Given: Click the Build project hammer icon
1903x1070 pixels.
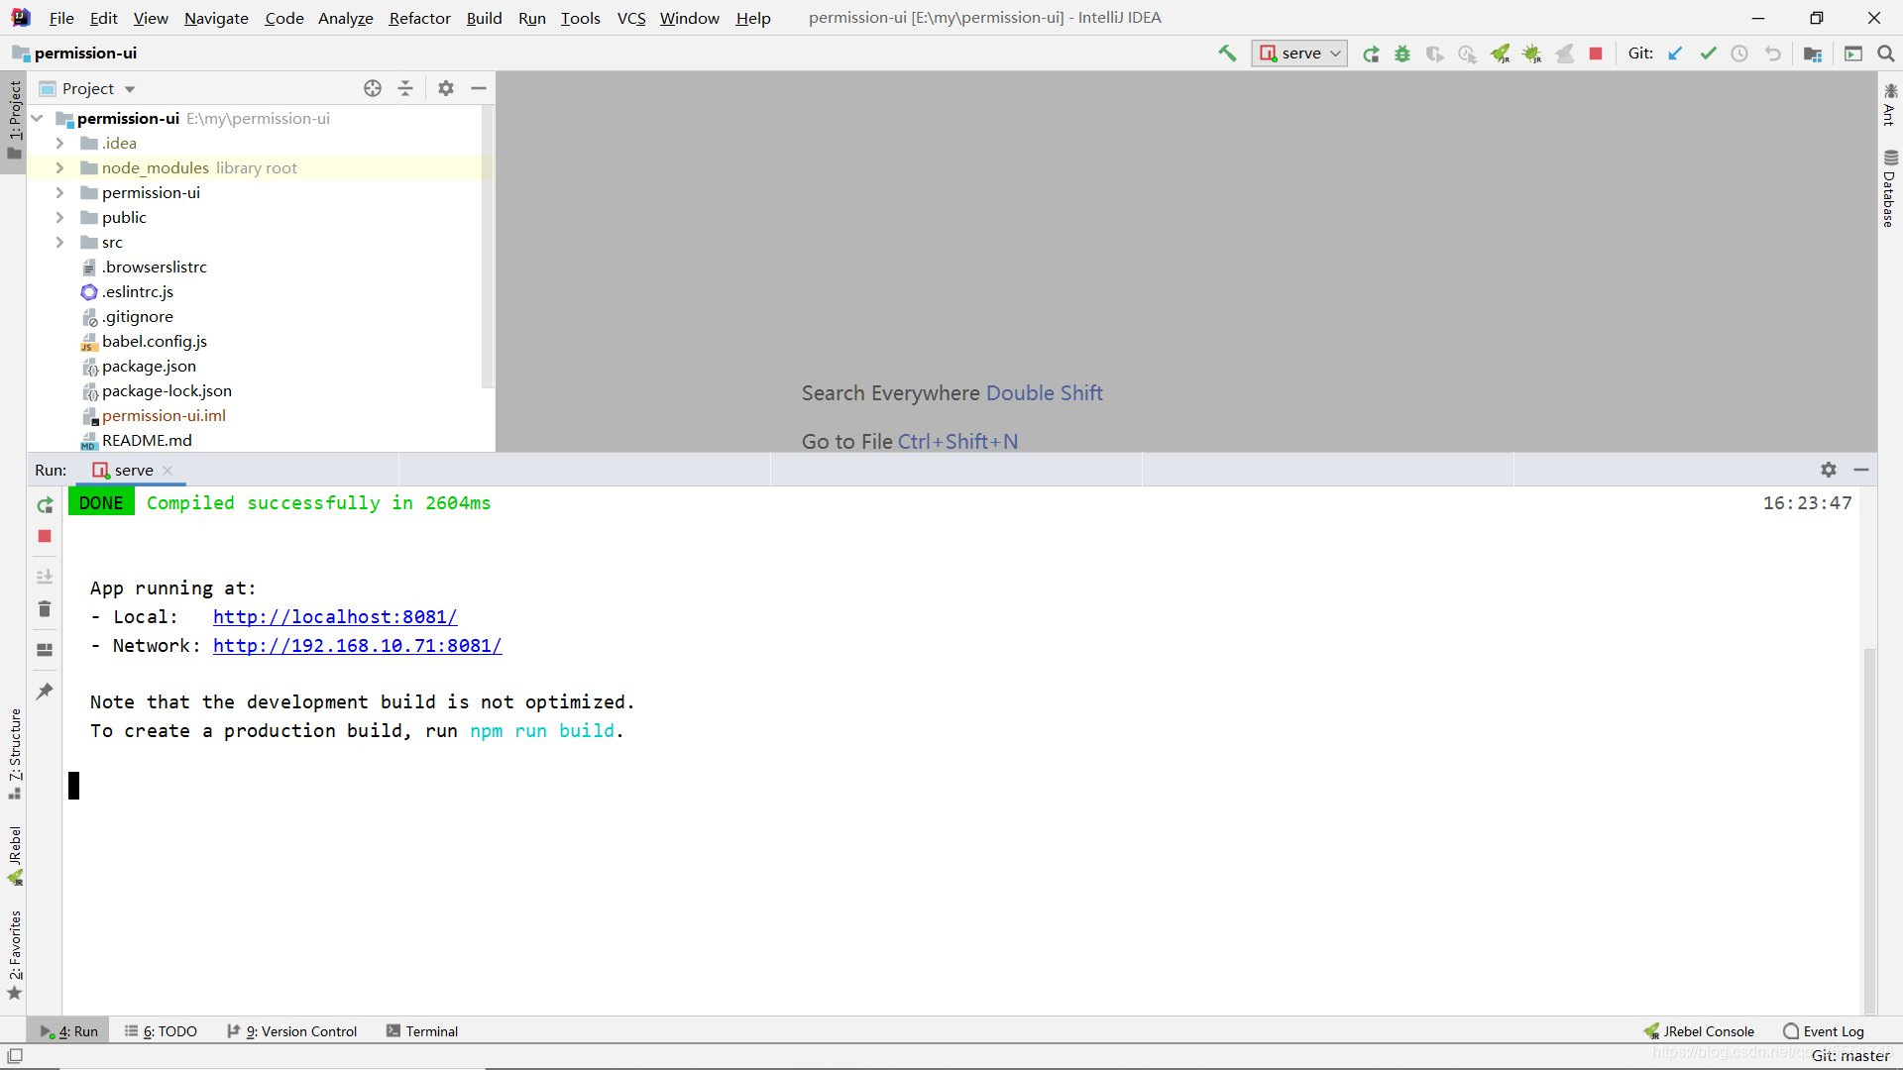Looking at the screenshot, I should [1227, 53].
